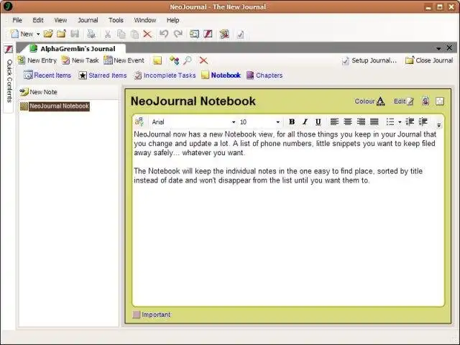This screenshot has width=460, height=345.
Task: Check the Important checkbox
Action: (136, 315)
